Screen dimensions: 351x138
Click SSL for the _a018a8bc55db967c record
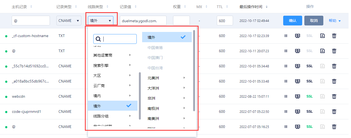pos(309,81)
